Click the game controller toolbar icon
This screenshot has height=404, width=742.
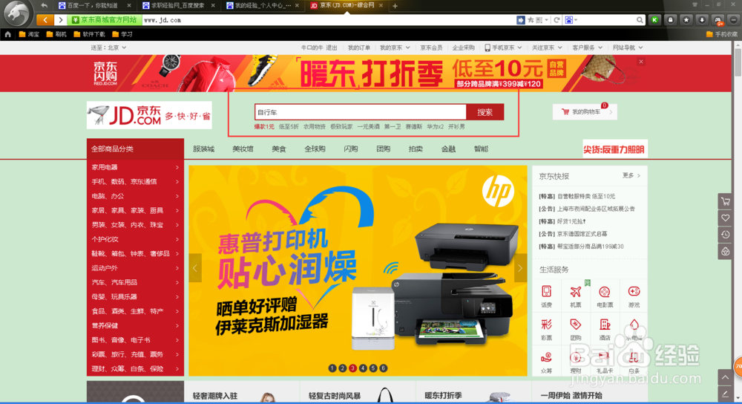pyautogui.click(x=718, y=20)
